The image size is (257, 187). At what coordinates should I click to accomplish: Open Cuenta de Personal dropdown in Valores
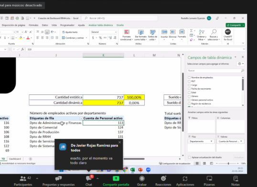click(241, 141)
